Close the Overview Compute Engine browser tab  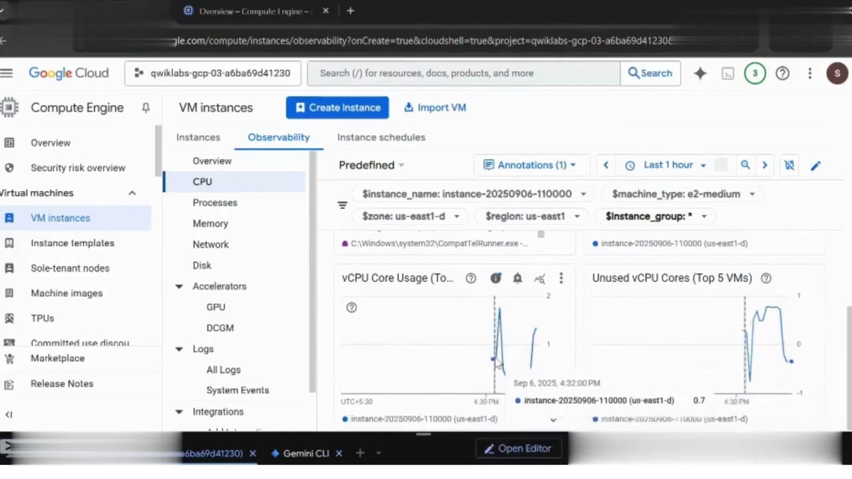point(325,11)
